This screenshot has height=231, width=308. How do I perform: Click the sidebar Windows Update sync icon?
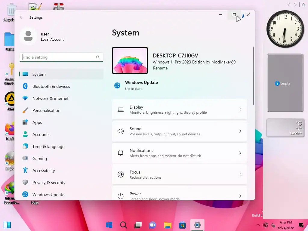pos(25,194)
